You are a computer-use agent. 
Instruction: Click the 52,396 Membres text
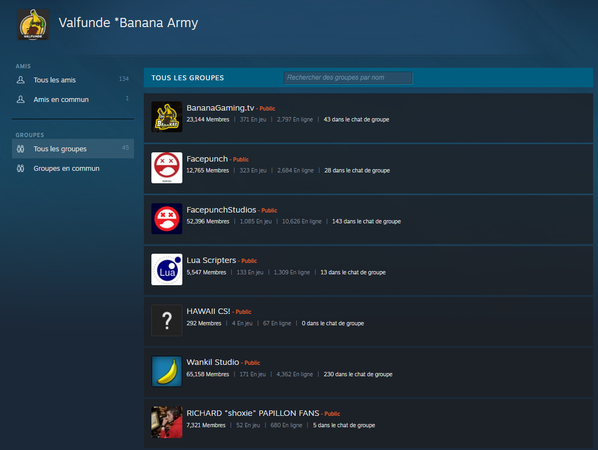208,221
